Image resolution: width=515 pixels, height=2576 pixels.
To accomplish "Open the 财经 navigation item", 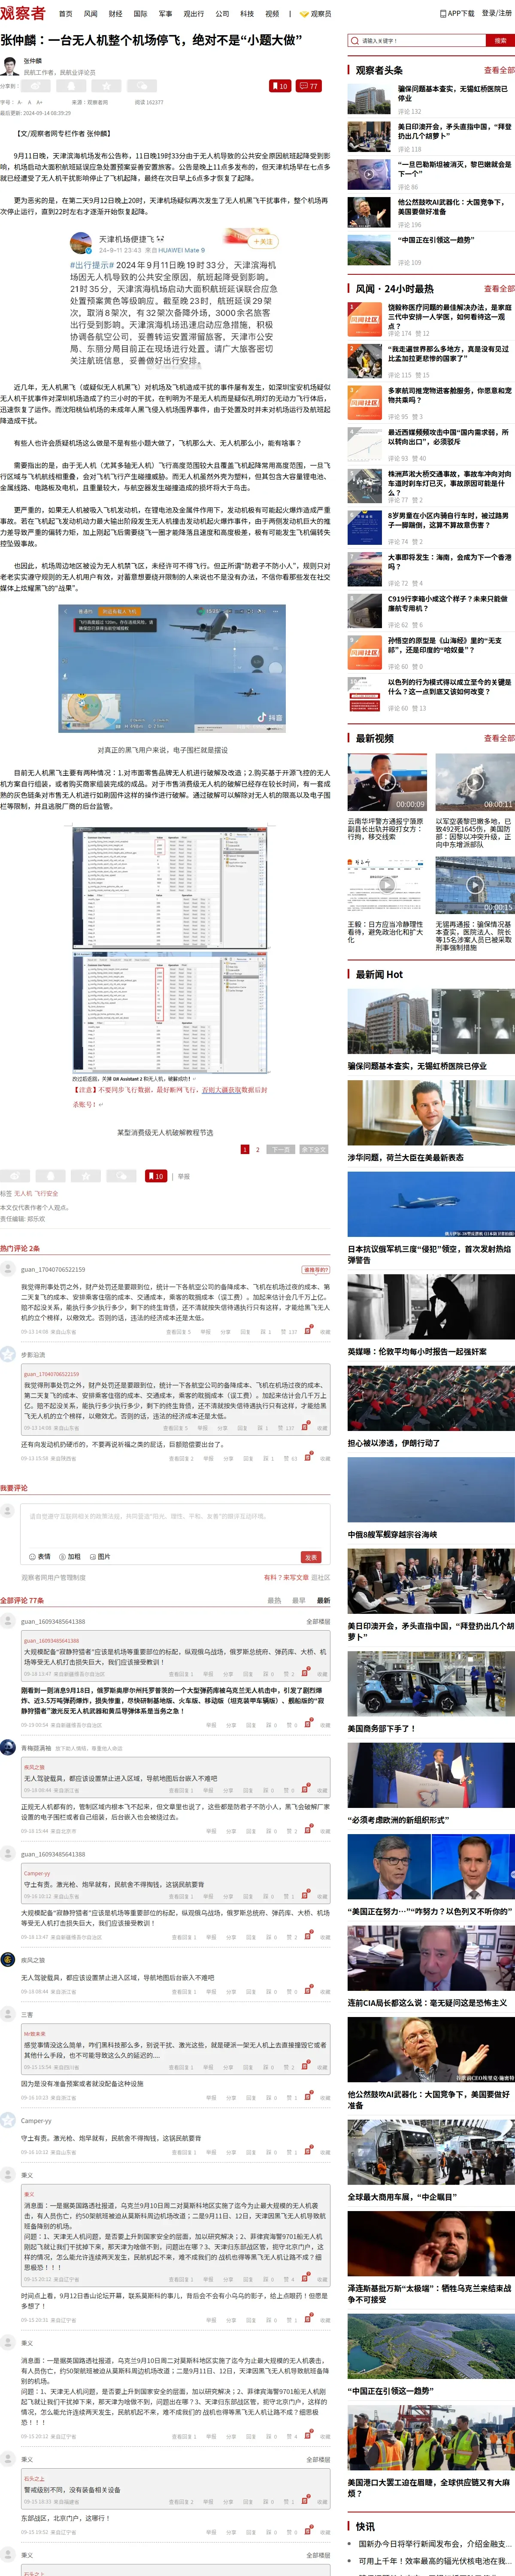I will pos(115,14).
